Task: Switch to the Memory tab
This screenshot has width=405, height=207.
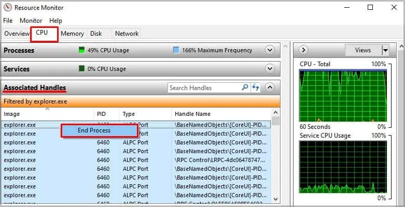Action: pos(72,34)
